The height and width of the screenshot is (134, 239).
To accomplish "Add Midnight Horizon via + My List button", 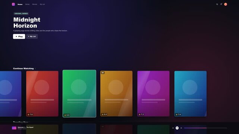I will click(x=32, y=36).
